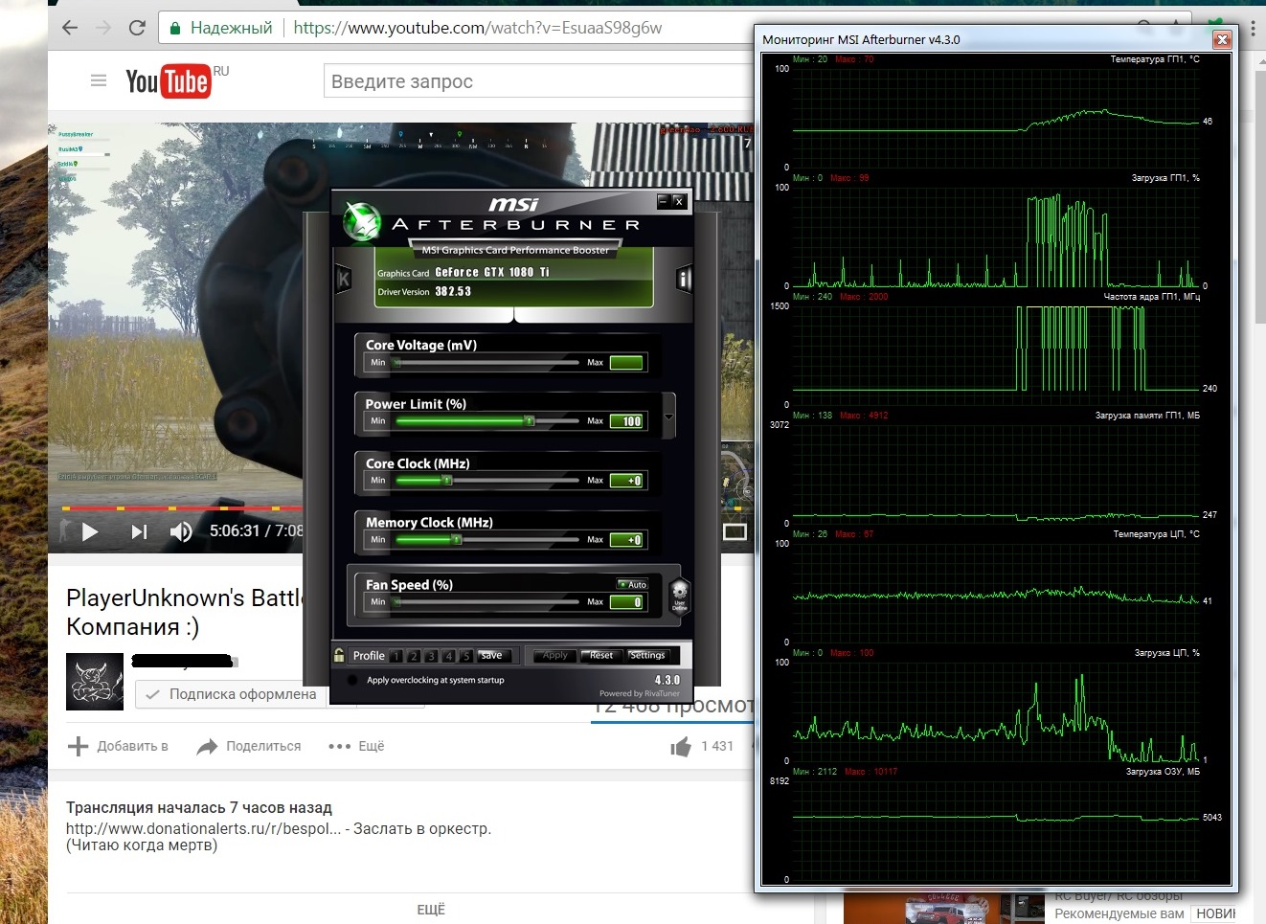Viewport: 1266px width, 924px height.
Task: Click the Afterburner Reset button
Action: 601,656
